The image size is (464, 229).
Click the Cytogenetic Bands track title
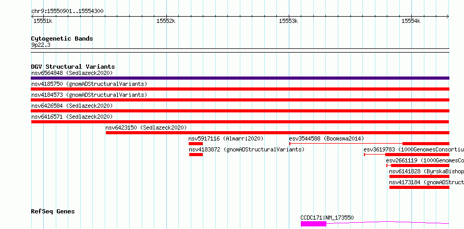[x=62, y=39]
